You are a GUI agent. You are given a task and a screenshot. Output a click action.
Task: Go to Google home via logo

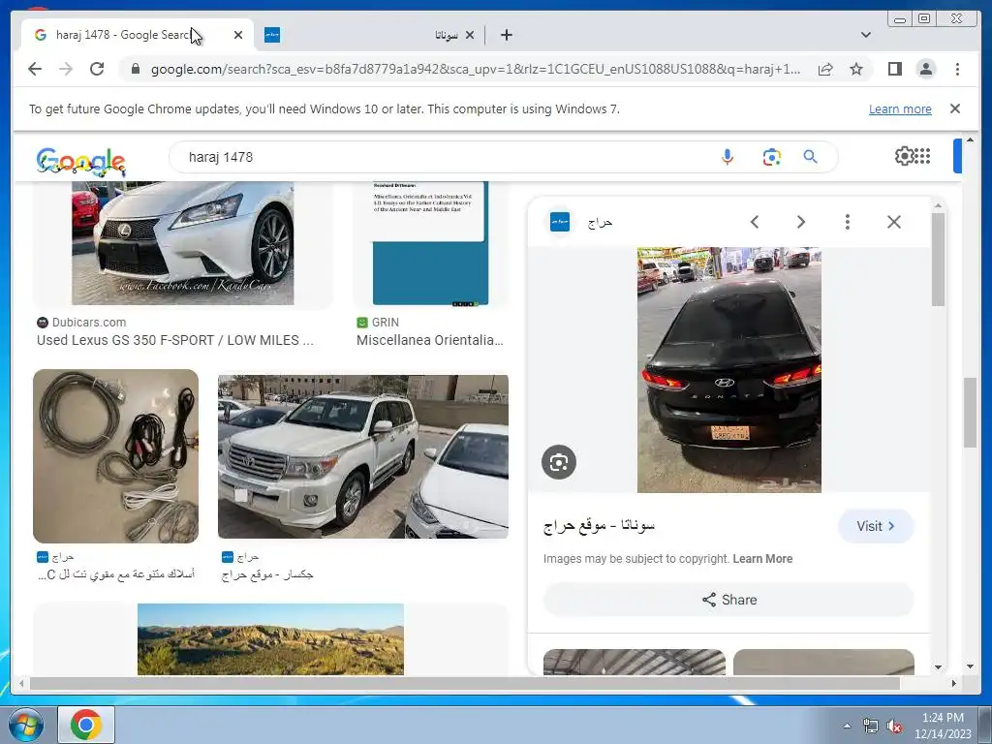click(81, 162)
